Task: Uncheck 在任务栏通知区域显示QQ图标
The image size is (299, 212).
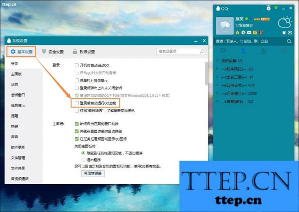Action: [77, 139]
